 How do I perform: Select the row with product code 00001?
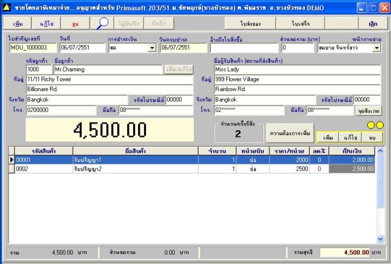pyautogui.click(x=192, y=159)
